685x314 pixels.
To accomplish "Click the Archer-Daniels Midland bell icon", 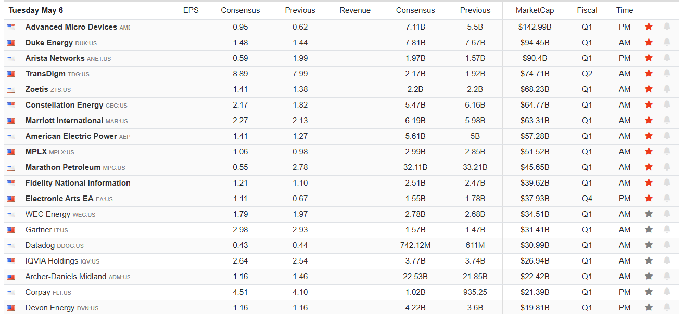I will (667, 276).
